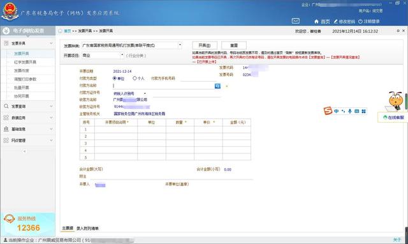Screen dimensions: 408x244
Task: Click the tax bureau emblem logo
Action: [10, 11]
